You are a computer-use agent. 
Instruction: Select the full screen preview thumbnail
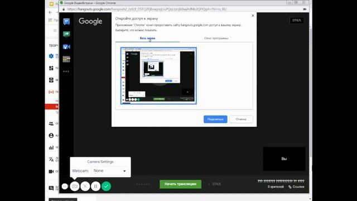(158, 76)
